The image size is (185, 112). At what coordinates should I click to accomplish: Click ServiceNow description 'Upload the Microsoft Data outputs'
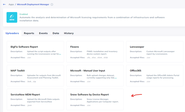(x=43, y=100)
